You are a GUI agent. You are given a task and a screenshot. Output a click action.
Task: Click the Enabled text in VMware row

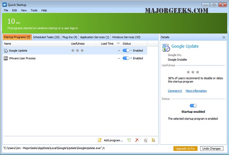tap(138, 58)
